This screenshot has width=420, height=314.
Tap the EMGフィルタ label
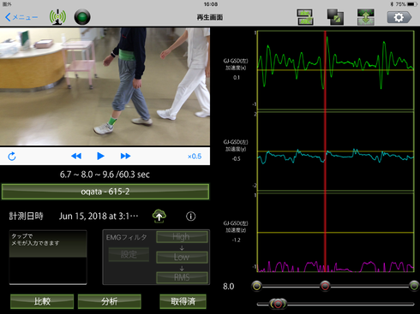point(126,237)
